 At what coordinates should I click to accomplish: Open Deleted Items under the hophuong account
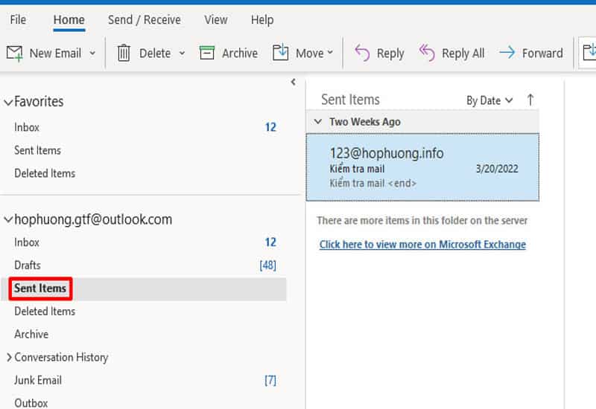45,312
